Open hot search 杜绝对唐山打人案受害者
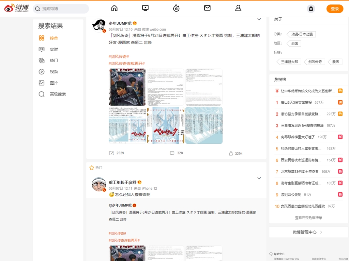349x261 pixels. tap(301, 149)
